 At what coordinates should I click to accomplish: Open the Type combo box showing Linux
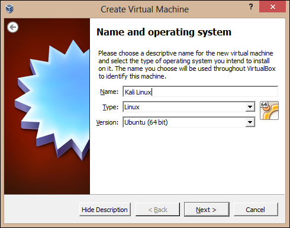tap(189, 107)
